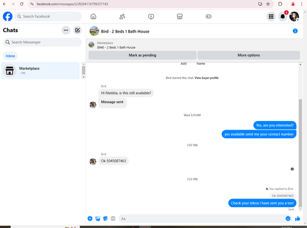The height and width of the screenshot is (228, 307).
Task: Open the browser extensions puzzle icon
Action: (x=280, y=4)
